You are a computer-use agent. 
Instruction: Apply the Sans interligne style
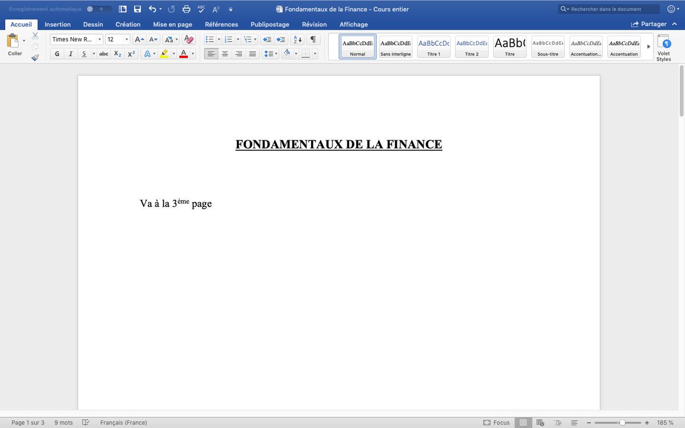click(396, 46)
